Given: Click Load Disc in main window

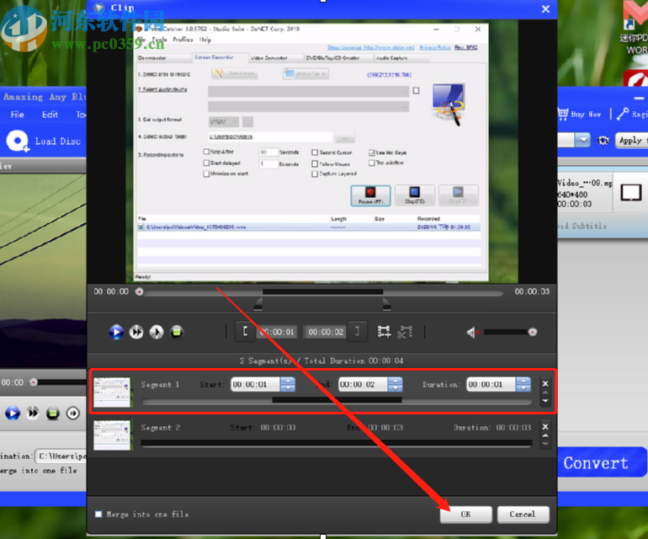Looking at the screenshot, I should 44,141.
